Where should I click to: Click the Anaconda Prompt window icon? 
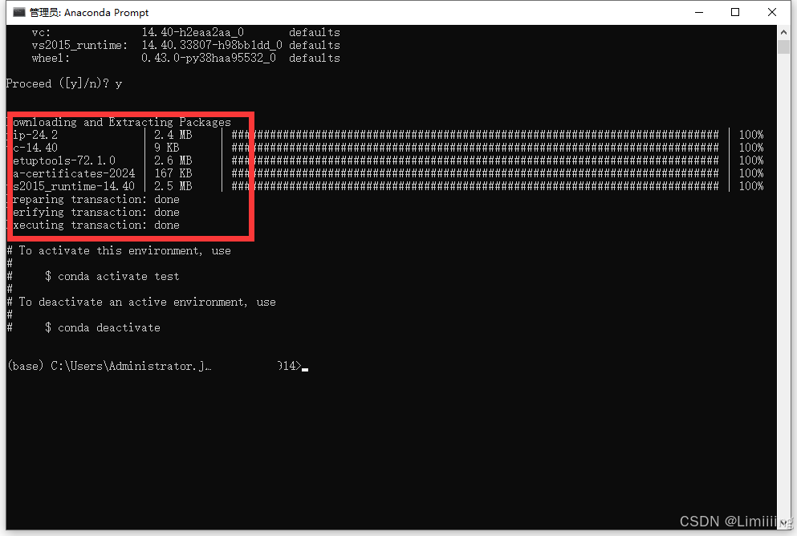click(x=18, y=12)
